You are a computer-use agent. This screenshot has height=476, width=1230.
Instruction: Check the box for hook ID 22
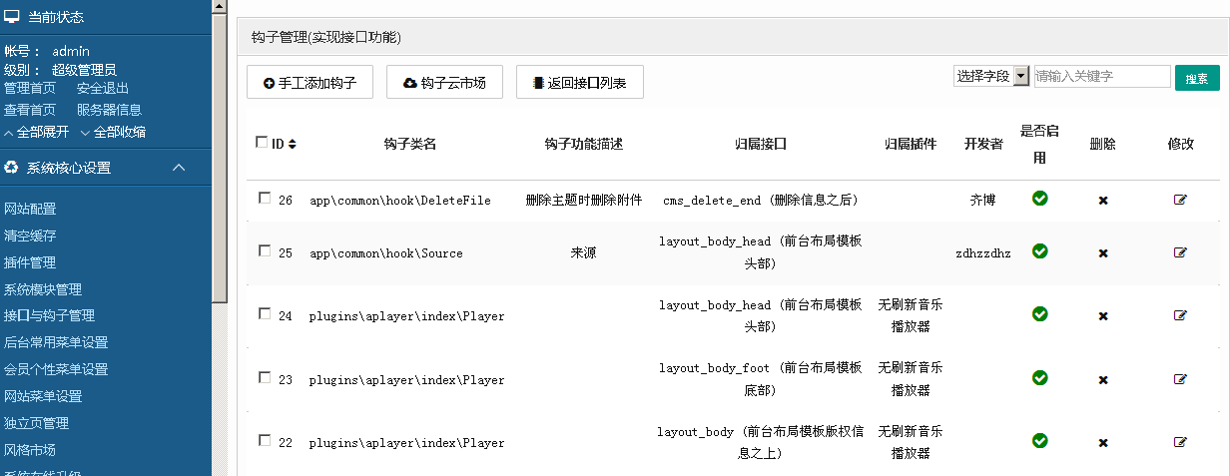click(x=265, y=440)
